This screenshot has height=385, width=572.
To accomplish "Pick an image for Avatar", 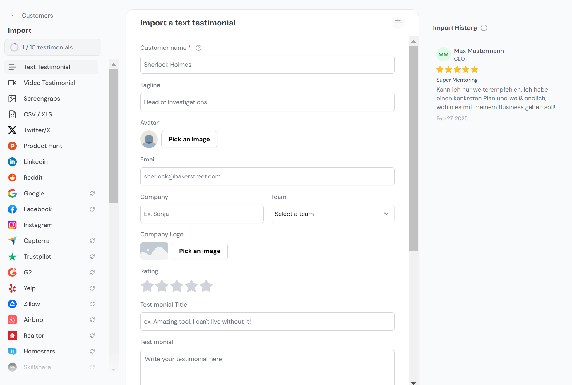I will pos(189,139).
